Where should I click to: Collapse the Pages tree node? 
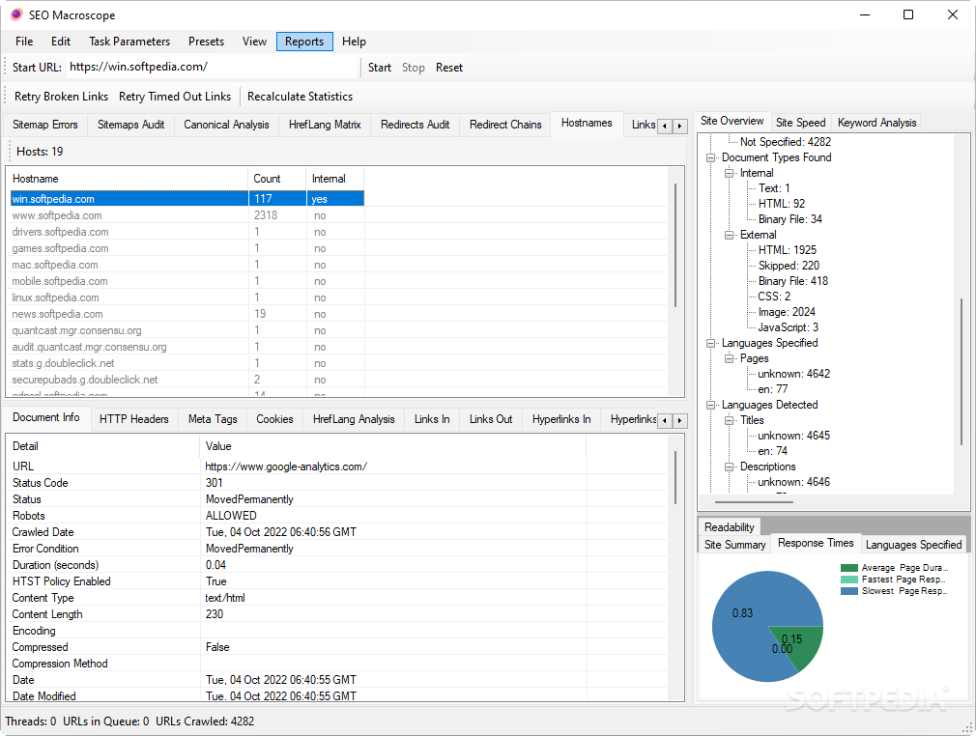click(x=729, y=358)
